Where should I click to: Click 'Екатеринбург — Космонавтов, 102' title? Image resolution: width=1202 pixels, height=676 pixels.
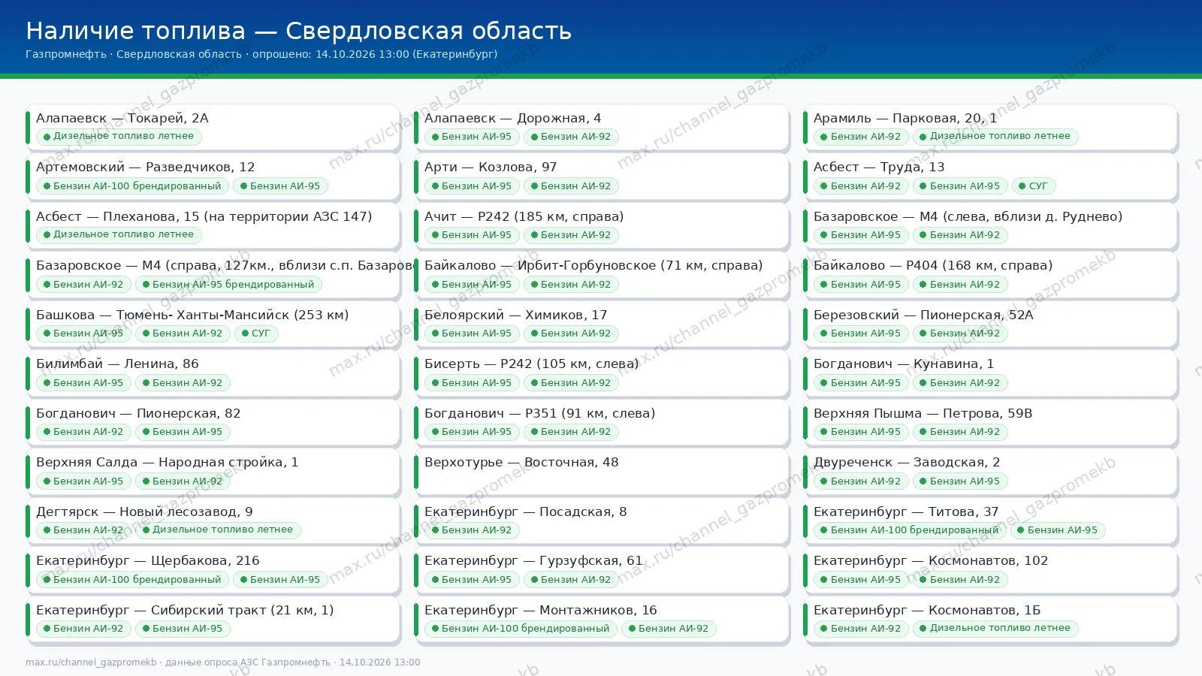(931, 560)
